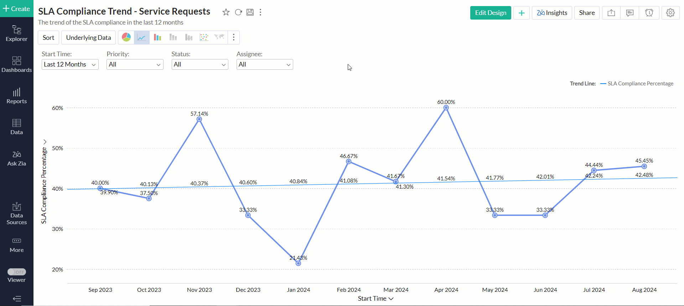Open the Start Time filter dropdown
Image resolution: width=684 pixels, height=306 pixels.
(70, 64)
